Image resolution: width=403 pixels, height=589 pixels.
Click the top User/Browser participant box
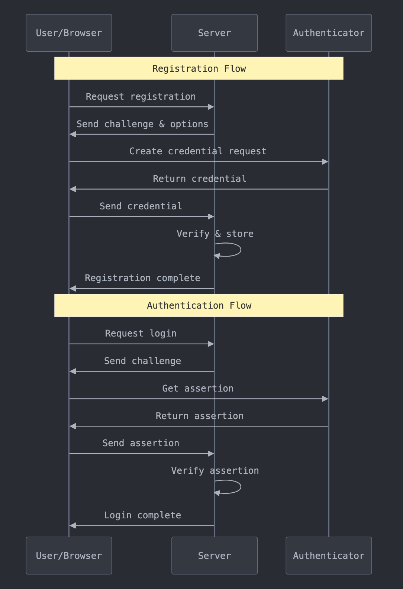[x=69, y=33]
